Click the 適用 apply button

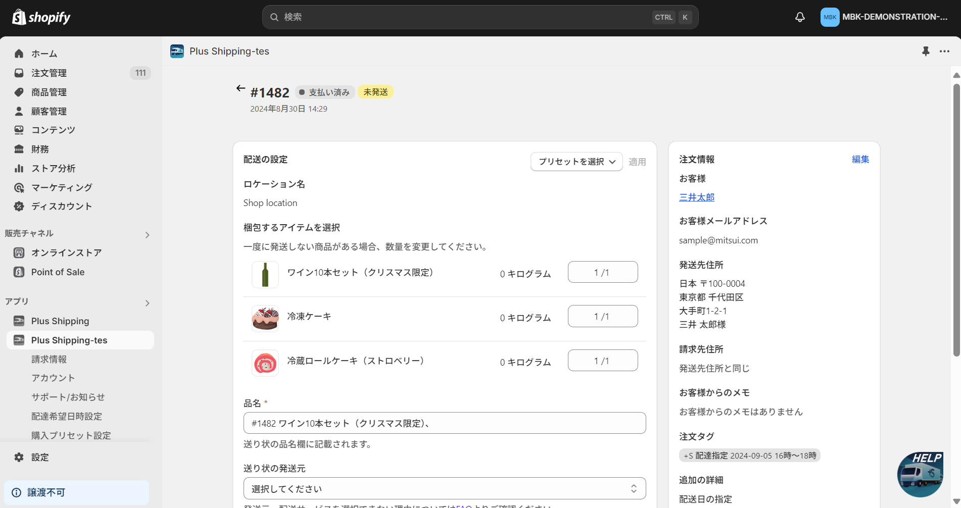(x=637, y=162)
